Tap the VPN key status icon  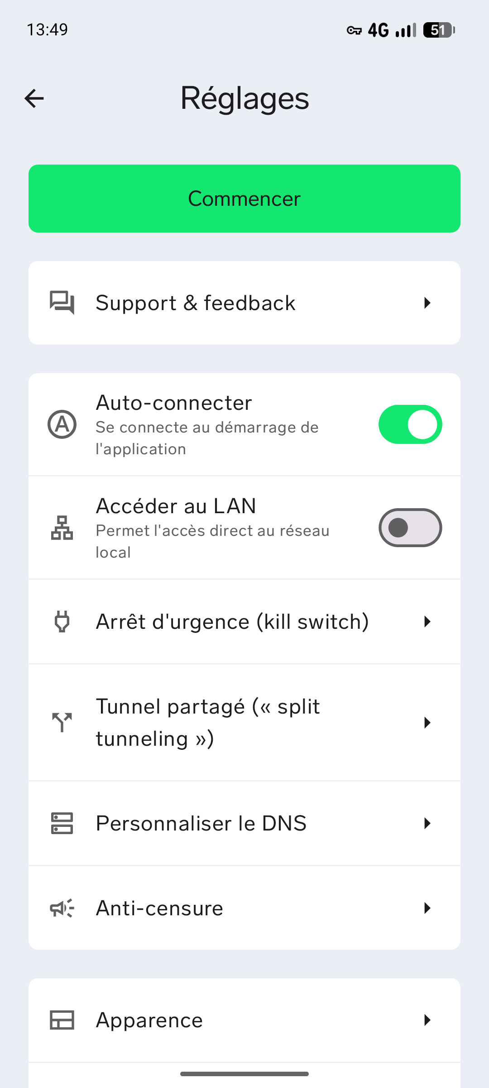(x=354, y=30)
